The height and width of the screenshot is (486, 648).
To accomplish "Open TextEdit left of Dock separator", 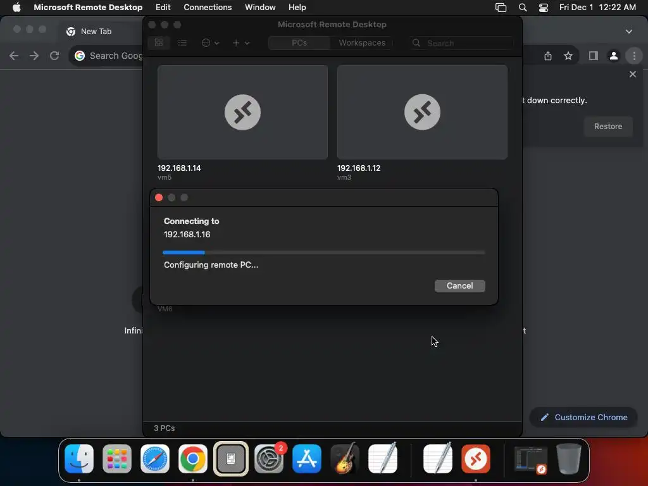I will [383, 458].
